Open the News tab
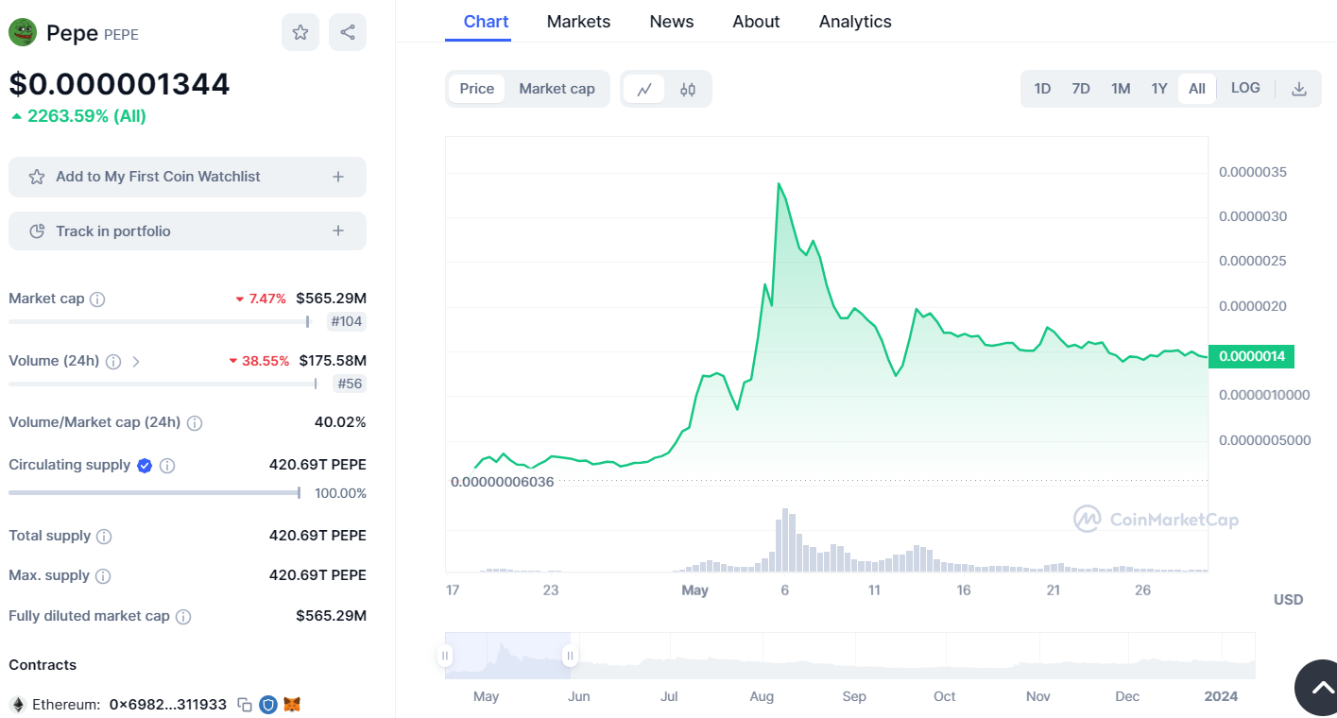This screenshot has width=1337, height=718. [672, 21]
